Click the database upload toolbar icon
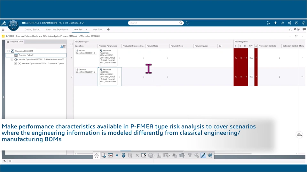This screenshot has width=307, height=172. point(130,155)
